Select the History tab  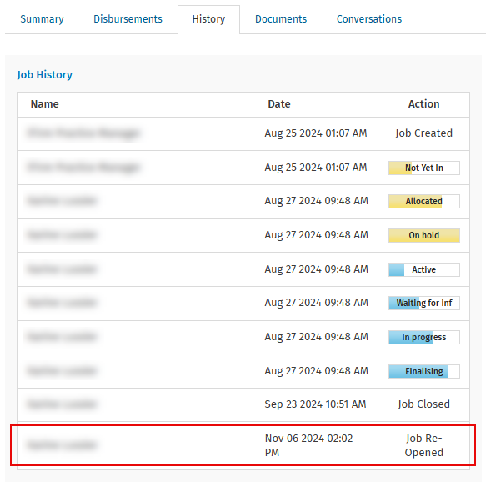[x=208, y=19]
